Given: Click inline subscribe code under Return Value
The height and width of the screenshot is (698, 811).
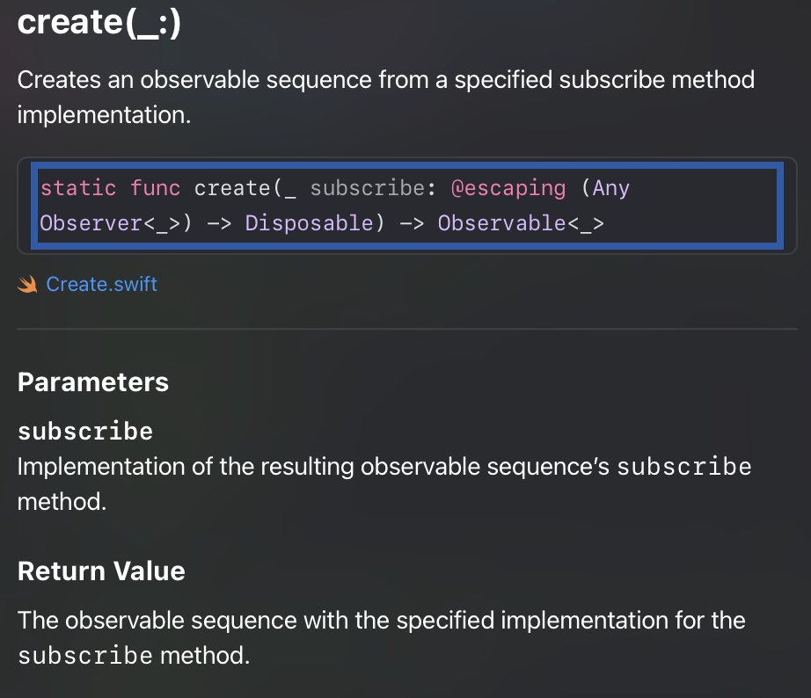Looking at the screenshot, I should [85, 656].
